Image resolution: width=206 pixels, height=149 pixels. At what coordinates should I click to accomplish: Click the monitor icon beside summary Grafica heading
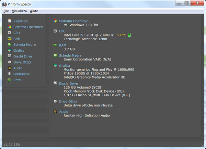coord(55,65)
